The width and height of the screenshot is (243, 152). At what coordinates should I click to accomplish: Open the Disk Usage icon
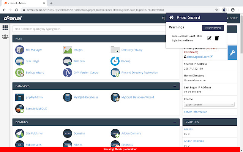20,61
